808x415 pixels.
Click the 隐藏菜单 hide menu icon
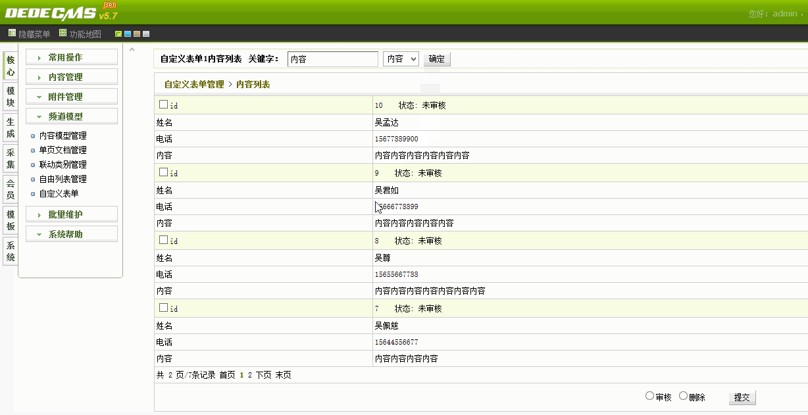(12, 33)
